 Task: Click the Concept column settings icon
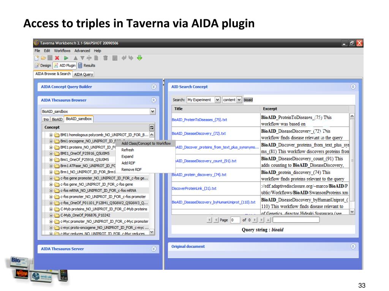pyautogui.click(x=152, y=127)
